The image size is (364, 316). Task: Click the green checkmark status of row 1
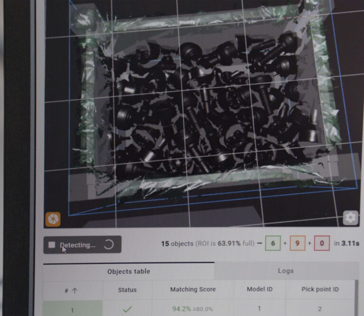[127, 309]
